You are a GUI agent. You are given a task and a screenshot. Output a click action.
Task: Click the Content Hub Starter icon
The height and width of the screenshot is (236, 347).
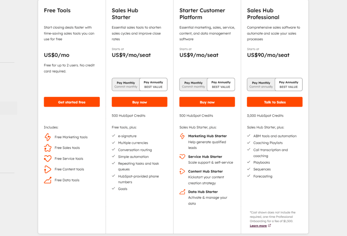click(182, 172)
